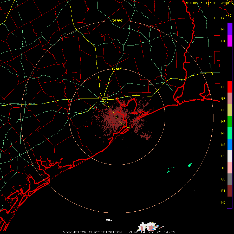Click the GR legend label
Image resolution: width=234 pixels, height=234 pixels.
pyautogui.click(x=223, y=99)
